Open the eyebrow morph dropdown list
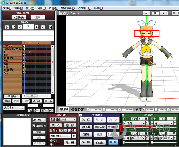The image size is (179, 147). tap(135, 138)
